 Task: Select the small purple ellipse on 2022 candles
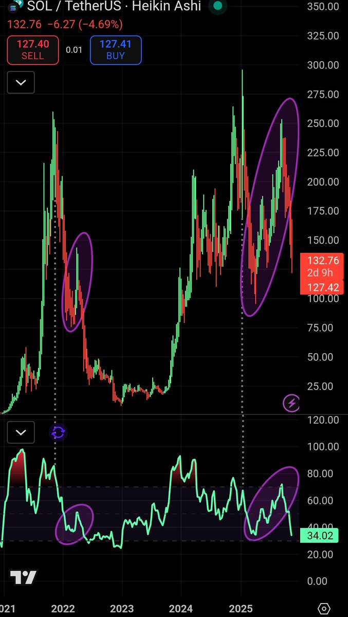pos(78,282)
